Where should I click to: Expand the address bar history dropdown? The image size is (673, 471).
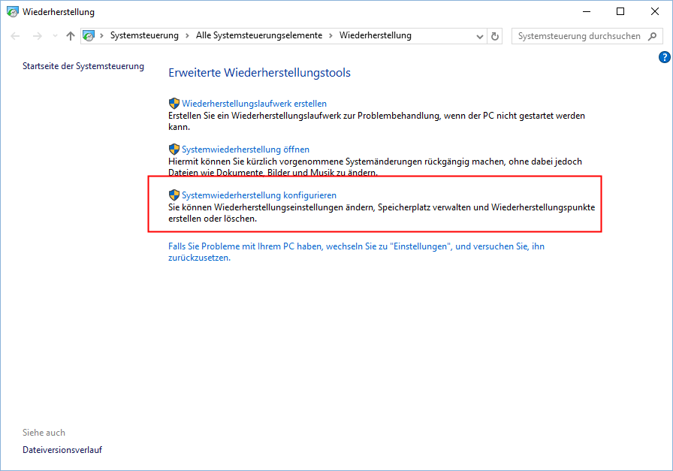[479, 35]
